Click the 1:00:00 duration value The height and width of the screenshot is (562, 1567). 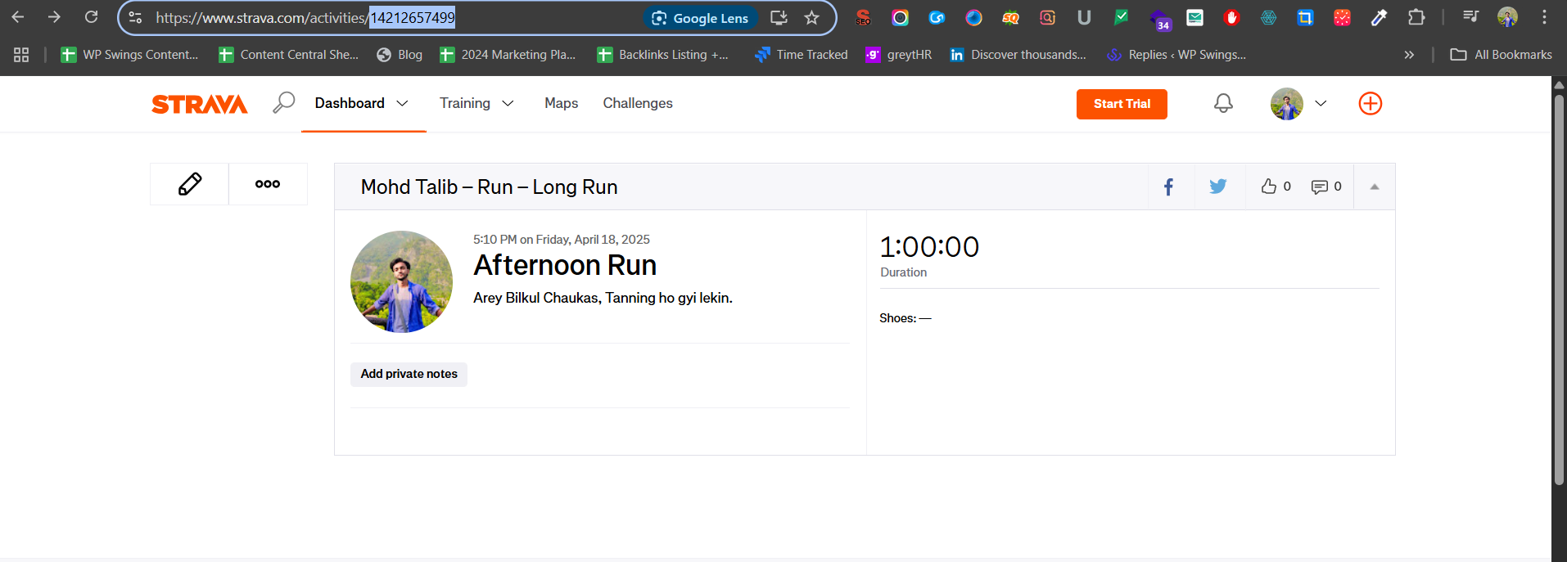(x=929, y=247)
